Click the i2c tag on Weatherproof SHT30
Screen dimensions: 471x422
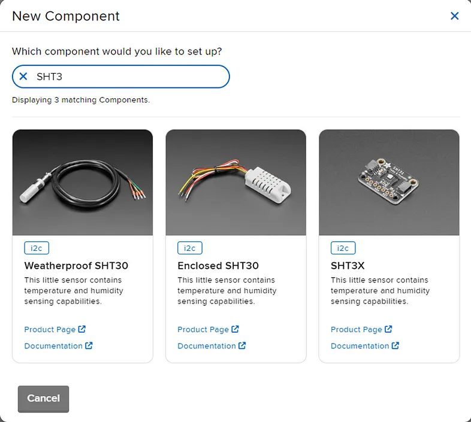click(37, 248)
